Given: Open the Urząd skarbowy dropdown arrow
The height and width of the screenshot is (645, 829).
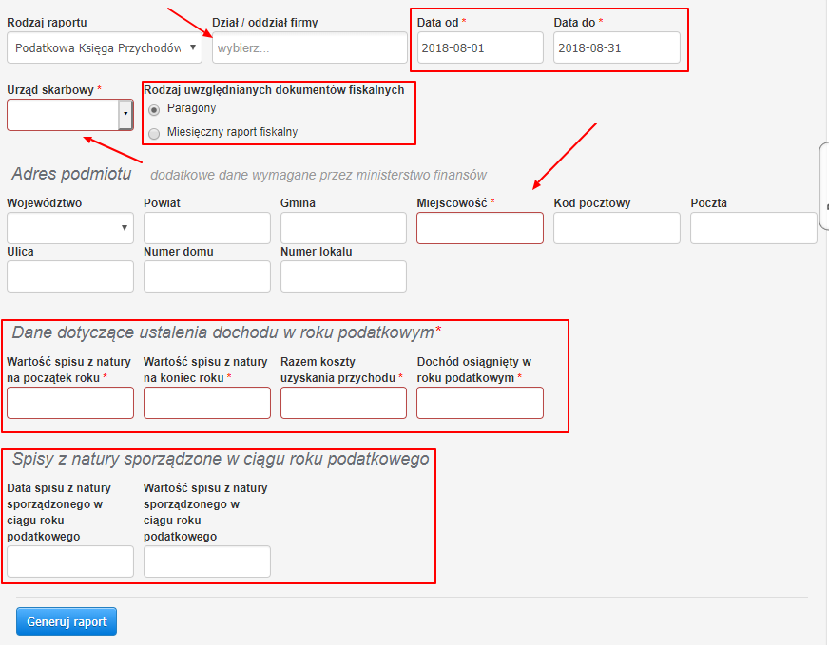Looking at the screenshot, I should [x=125, y=114].
